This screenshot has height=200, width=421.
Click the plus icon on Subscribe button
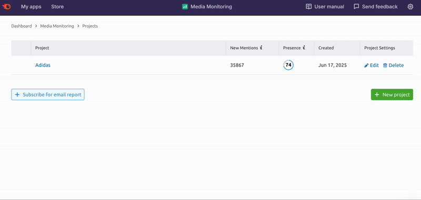click(17, 94)
